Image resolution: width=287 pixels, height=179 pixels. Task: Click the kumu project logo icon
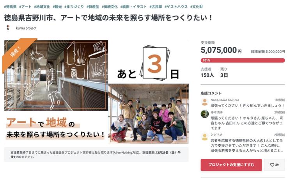coord(8,28)
